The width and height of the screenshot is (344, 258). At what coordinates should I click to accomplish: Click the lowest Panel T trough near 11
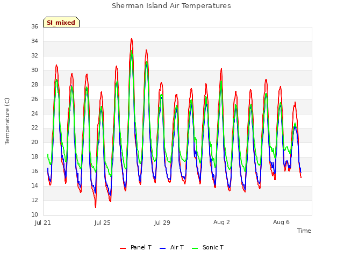pyautogui.click(x=96, y=207)
